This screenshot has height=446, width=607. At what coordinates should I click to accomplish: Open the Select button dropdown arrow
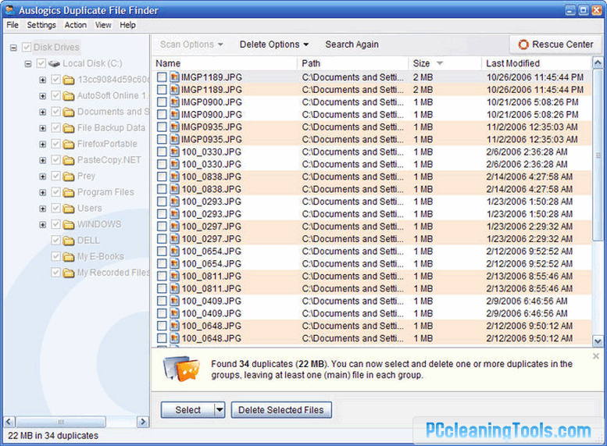[x=220, y=409]
